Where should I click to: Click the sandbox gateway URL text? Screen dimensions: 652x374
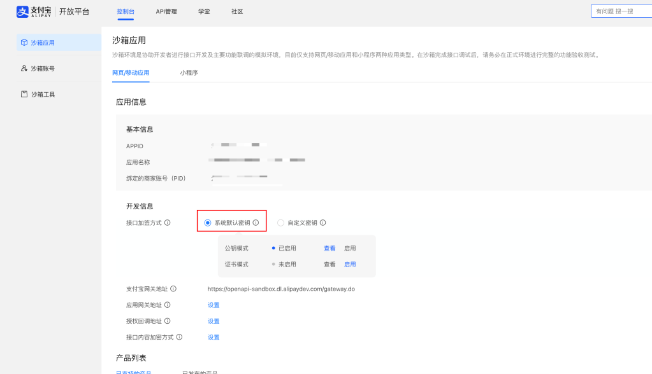click(281, 289)
